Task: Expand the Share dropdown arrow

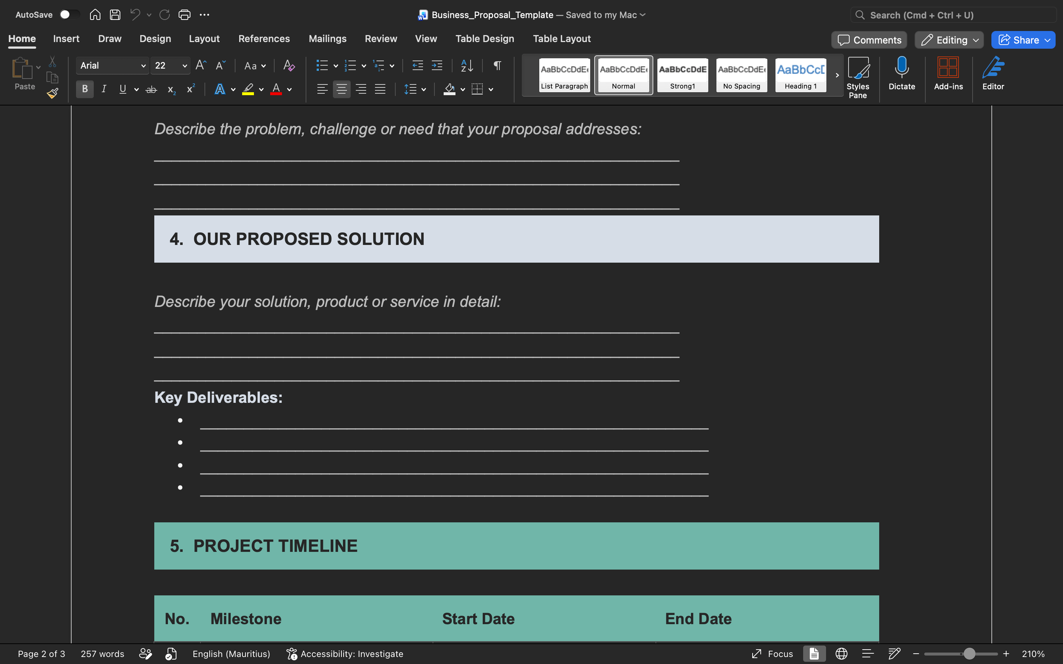Action: click(x=1047, y=40)
